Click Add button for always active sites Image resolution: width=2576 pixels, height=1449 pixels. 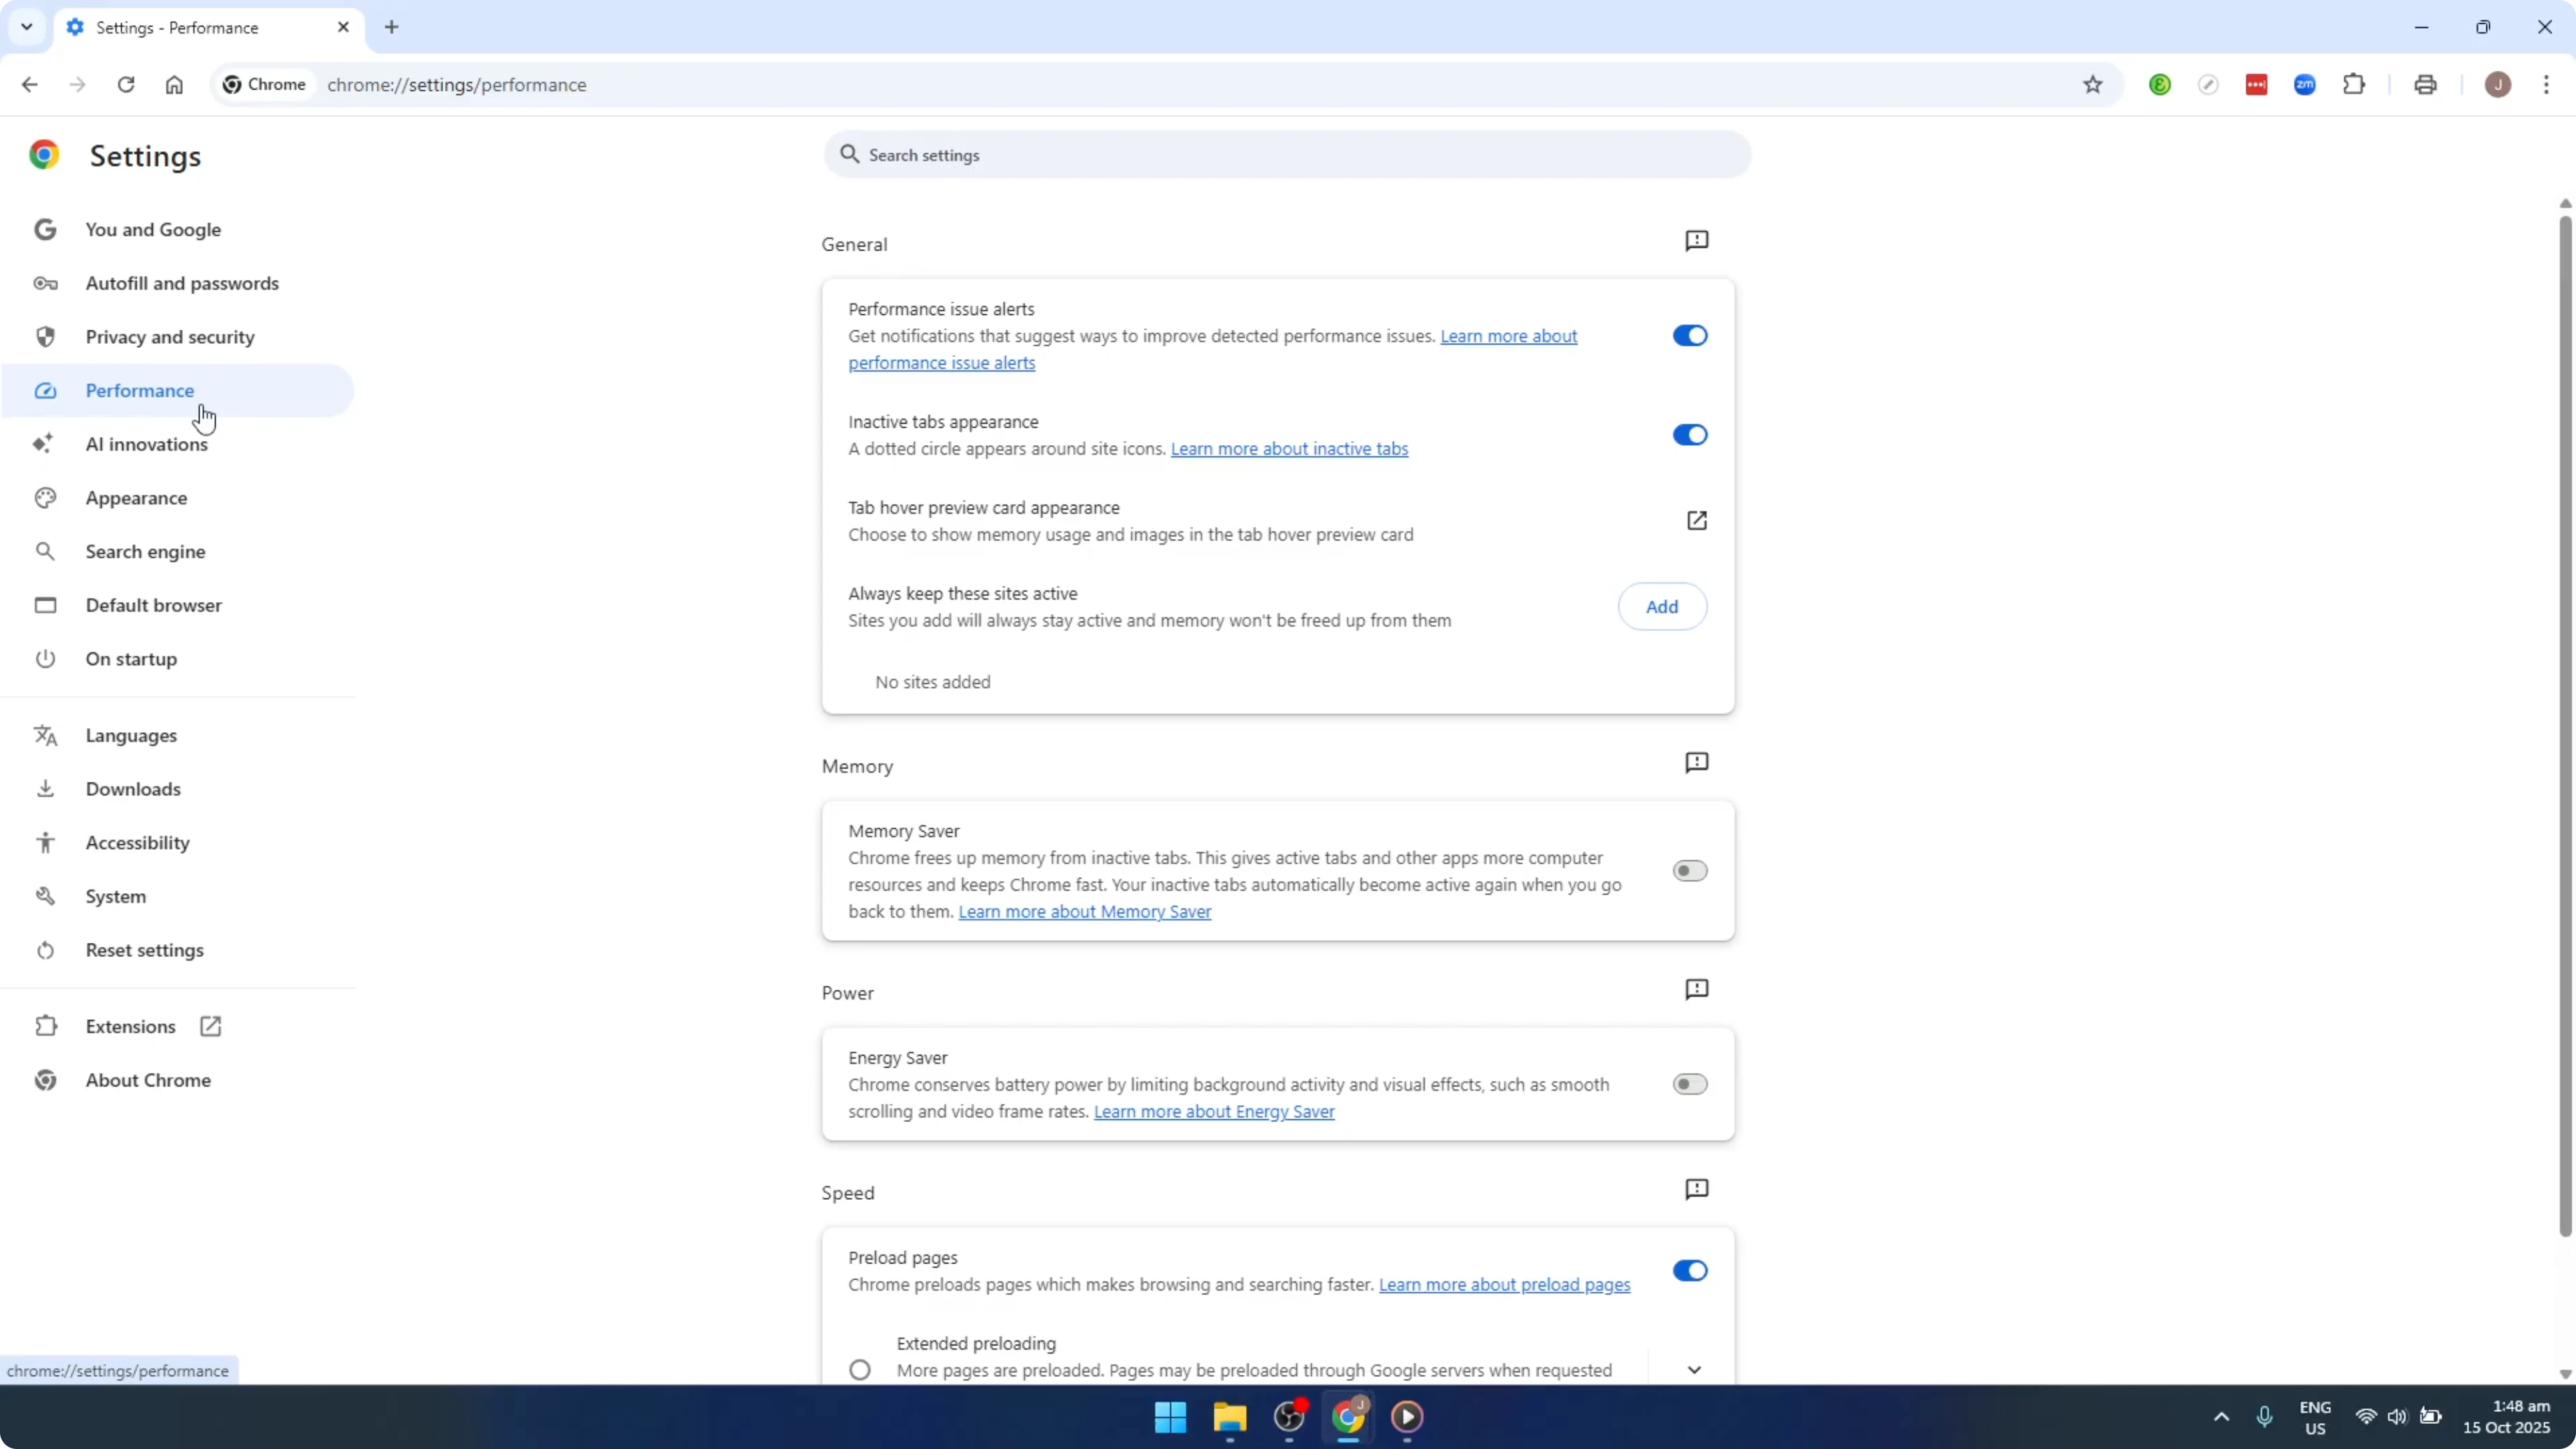(x=1662, y=607)
